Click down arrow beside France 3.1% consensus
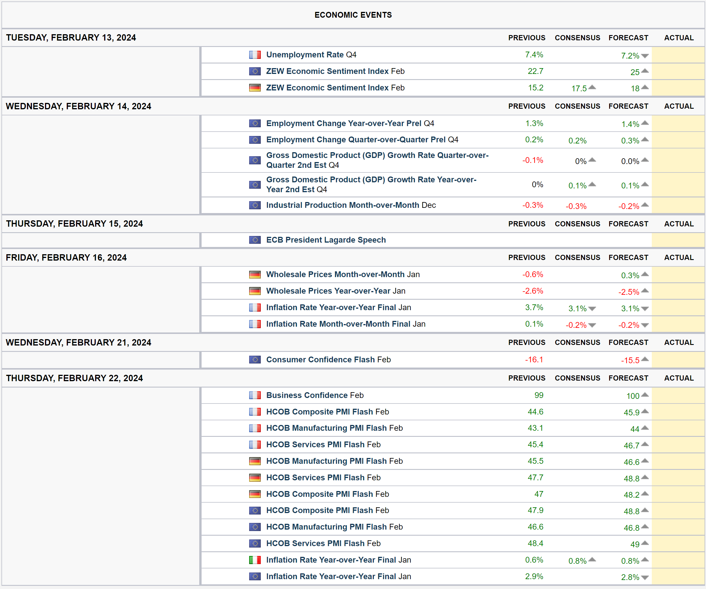706x589 pixels. 592,309
